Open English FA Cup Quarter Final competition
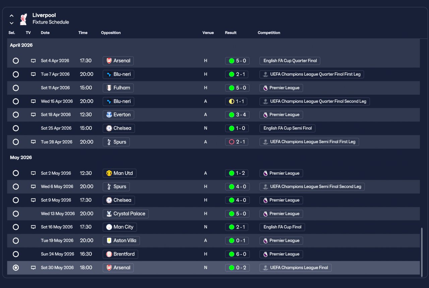 point(290,61)
